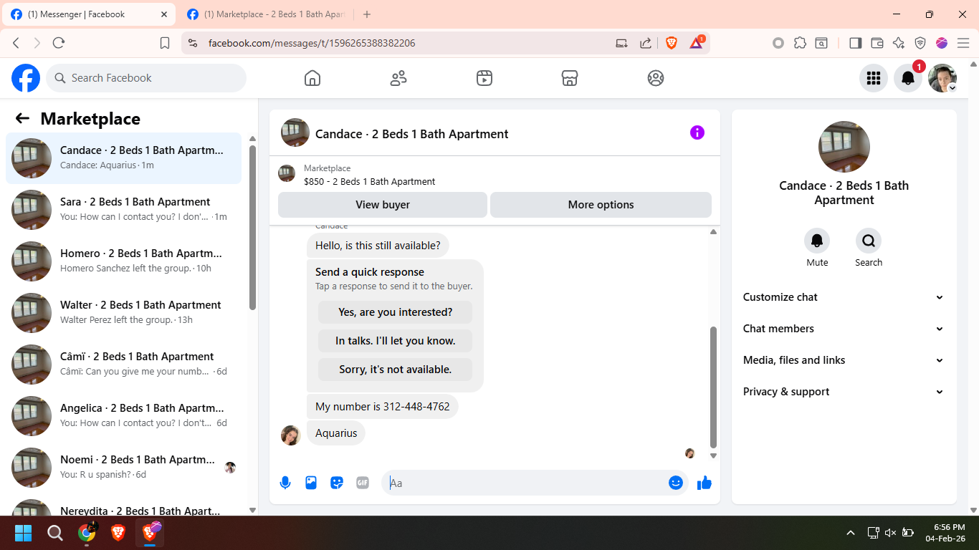Expand Privacy & support section
Viewport: 979px width, 550px height.
pyautogui.click(x=844, y=392)
